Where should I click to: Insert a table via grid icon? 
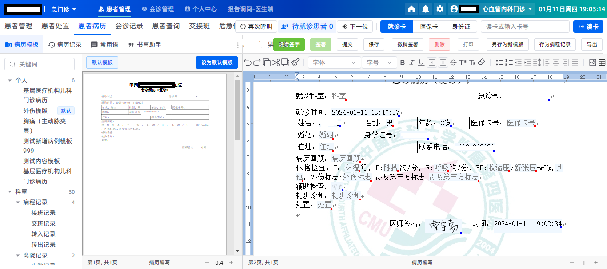click(x=602, y=62)
